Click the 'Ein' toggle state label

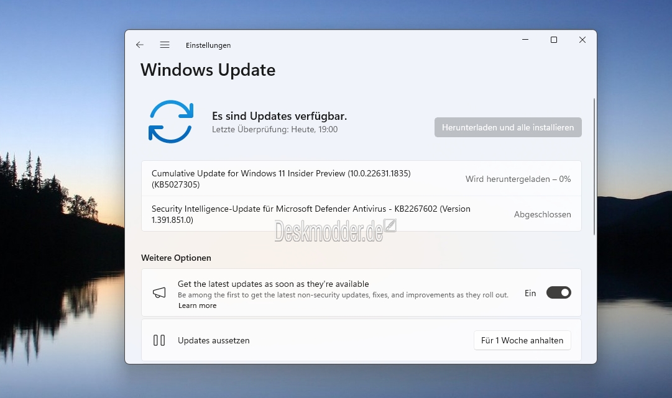pyautogui.click(x=530, y=293)
